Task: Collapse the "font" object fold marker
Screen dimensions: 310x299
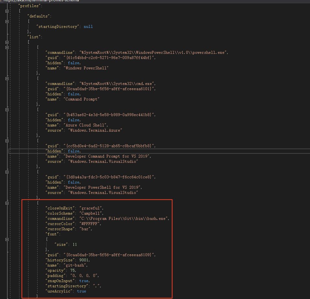Action: [7, 239]
